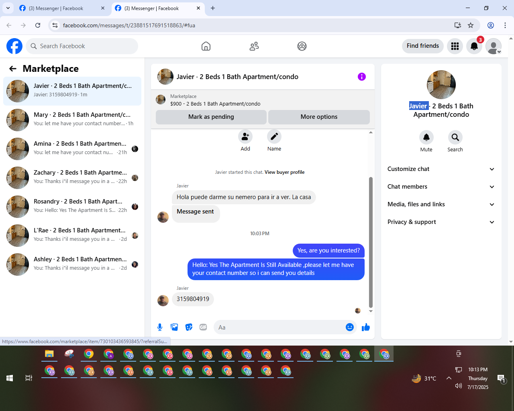Open the $900 Marketplace listing banner
The width and height of the screenshot is (514, 411).
(x=263, y=100)
